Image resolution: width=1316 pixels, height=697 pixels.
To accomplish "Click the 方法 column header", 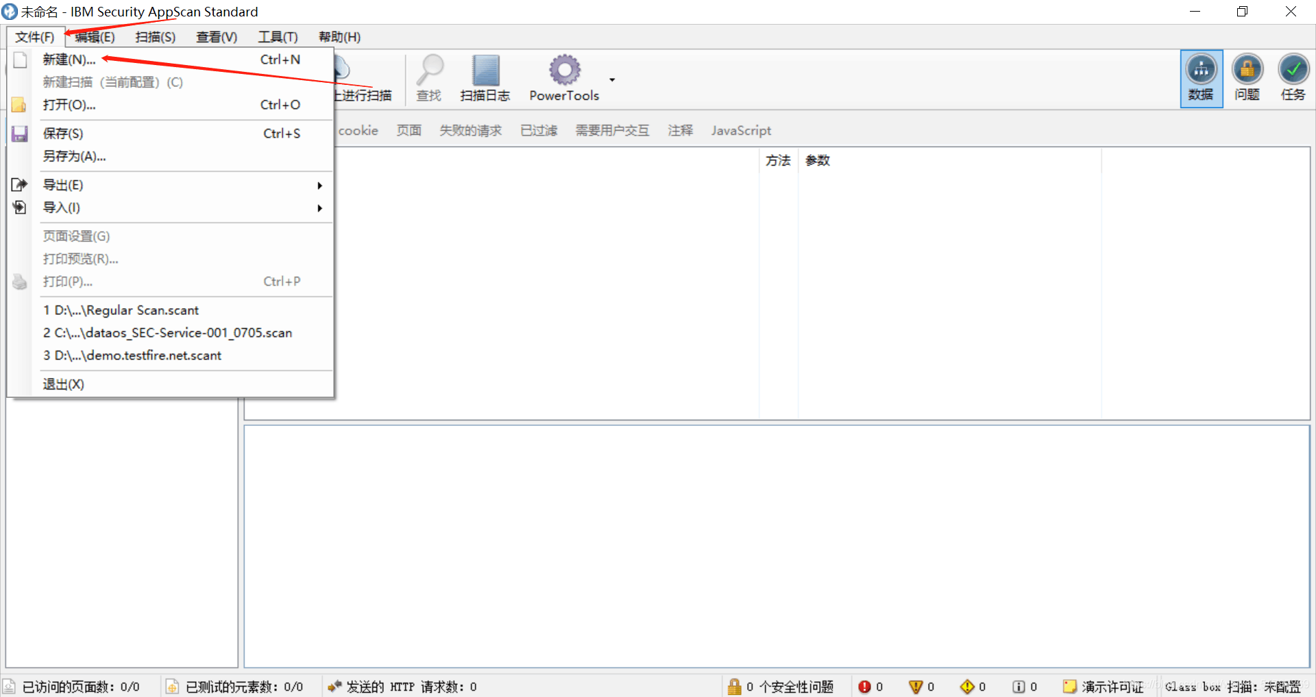I will pyautogui.click(x=779, y=160).
